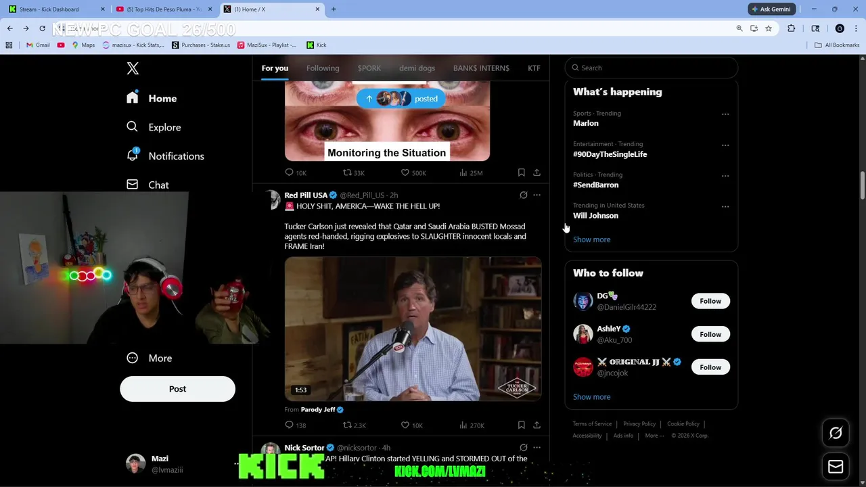The width and height of the screenshot is (866, 487).
Task: Switch to the demi dogs tab
Action: click(417, 68)
